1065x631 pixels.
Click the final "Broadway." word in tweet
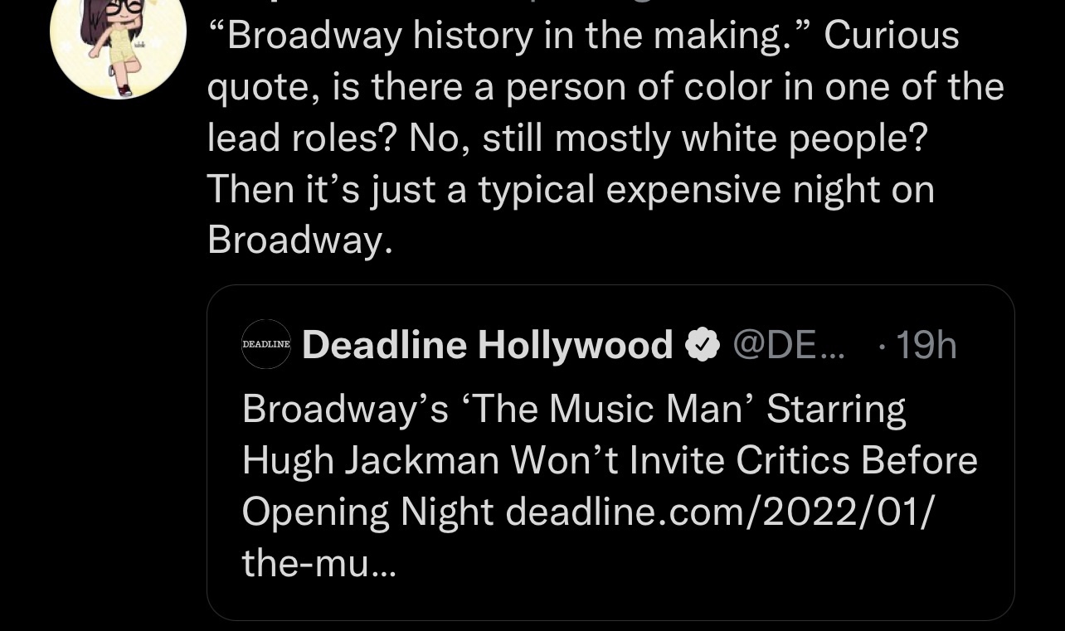point(299,240)
